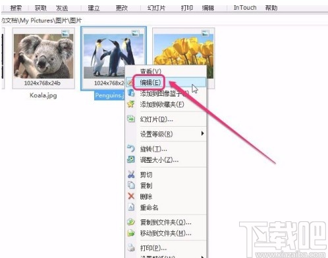Open the 发送 toolbar item
Viewport: 328px width, 258px height.
[x=62, y=8]
